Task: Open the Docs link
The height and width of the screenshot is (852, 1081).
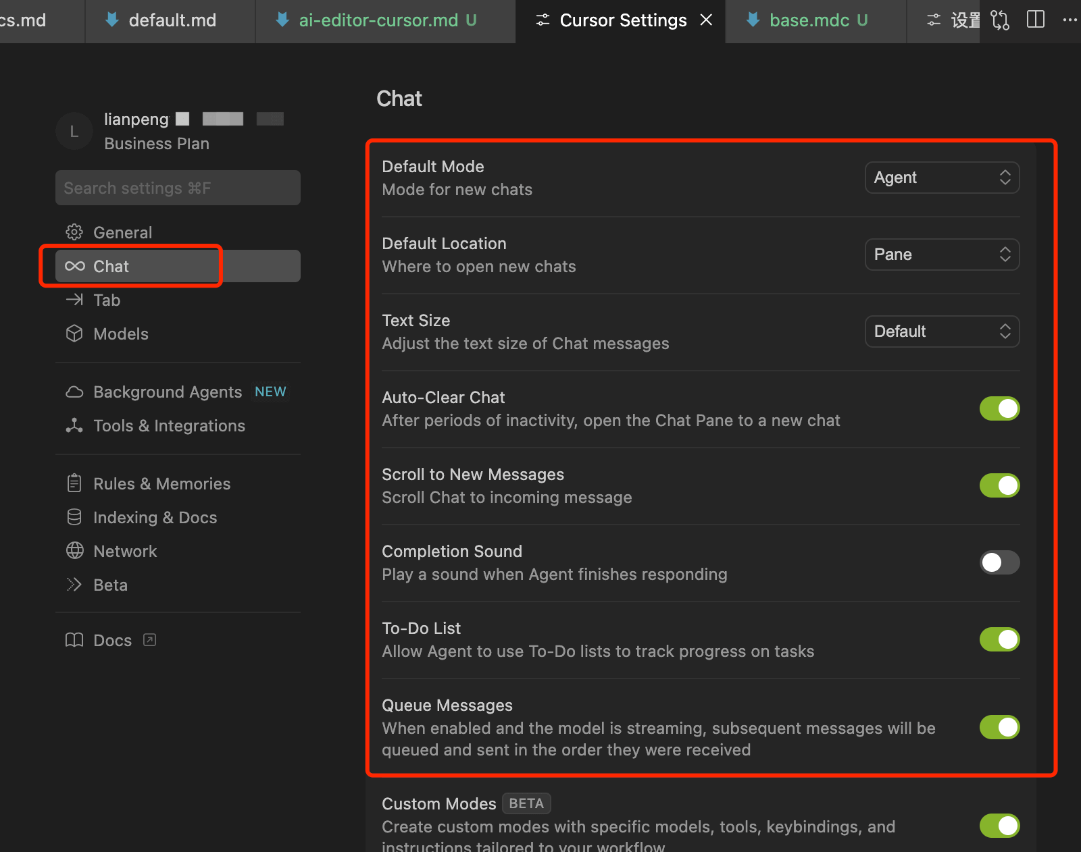Action: [x=178, y=640]
